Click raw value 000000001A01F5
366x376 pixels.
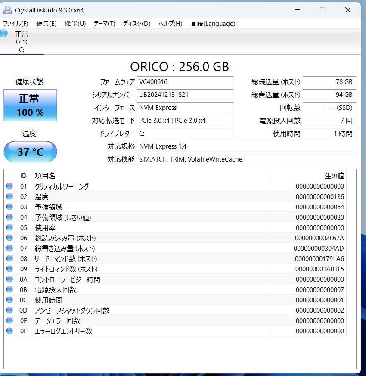click(320, 269)
